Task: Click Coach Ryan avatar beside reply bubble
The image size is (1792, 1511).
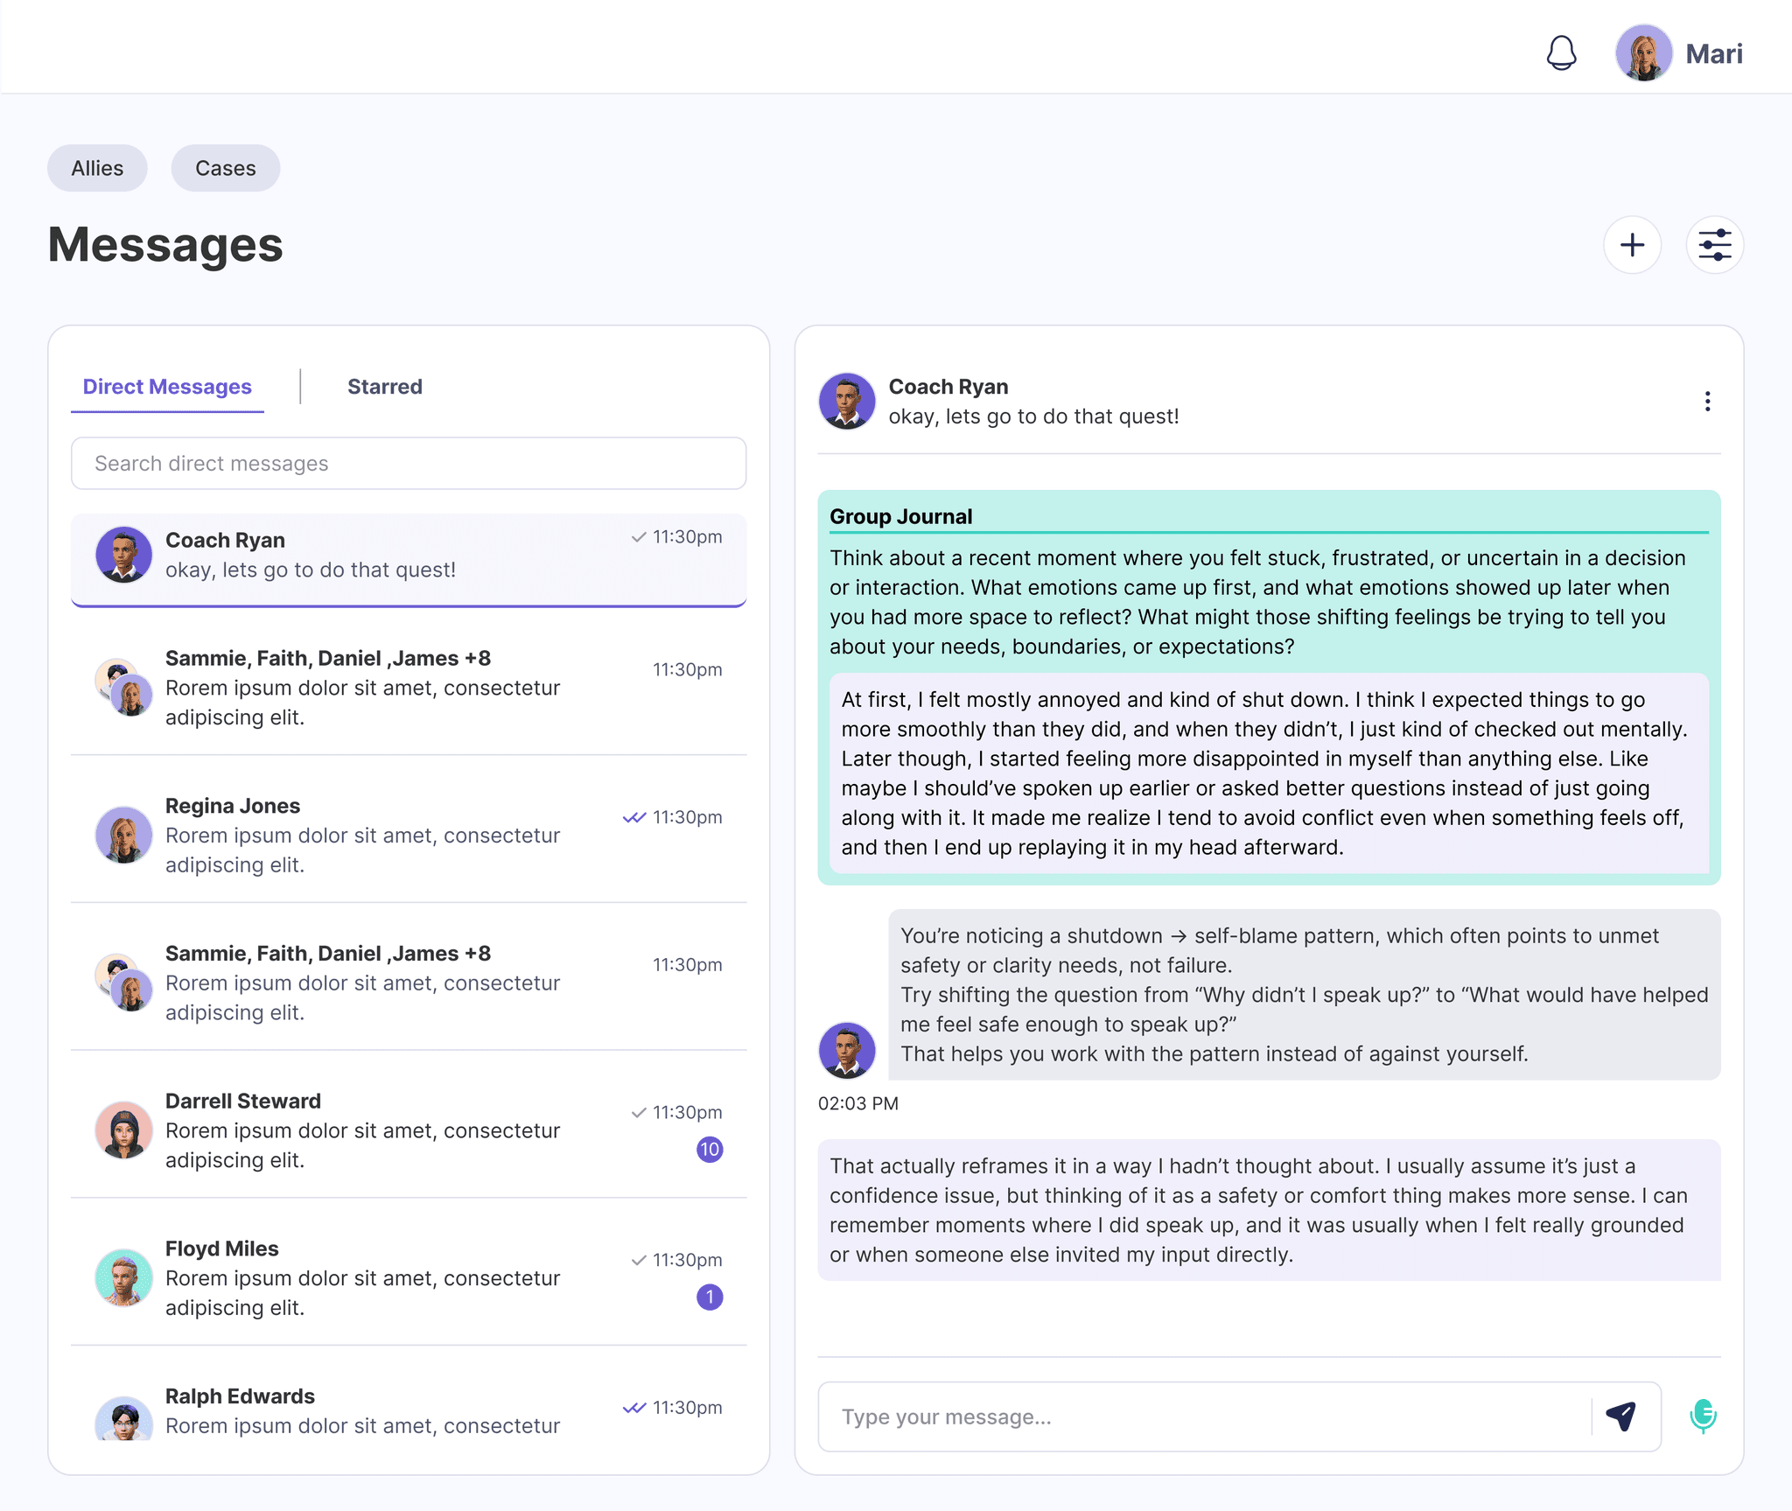Action: (847, 1050)
